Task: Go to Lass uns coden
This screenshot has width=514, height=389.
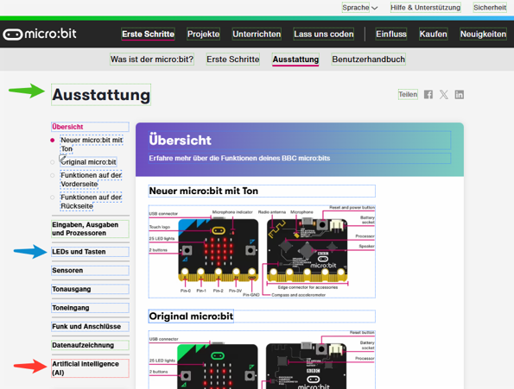Action: [x=324, y=34]
